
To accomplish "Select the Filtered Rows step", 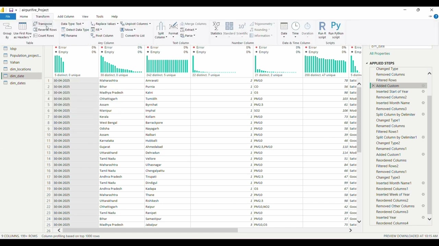I will 386,80.
